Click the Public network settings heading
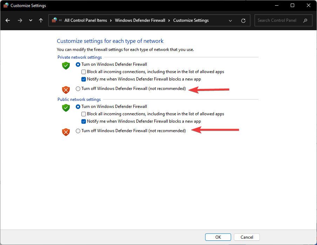Image resolution: width=317 pixels, height=245 pixels. click(x=79, y=99)
